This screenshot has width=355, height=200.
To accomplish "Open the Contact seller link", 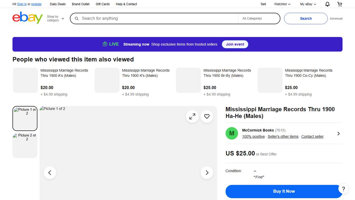I will point(312,136).
